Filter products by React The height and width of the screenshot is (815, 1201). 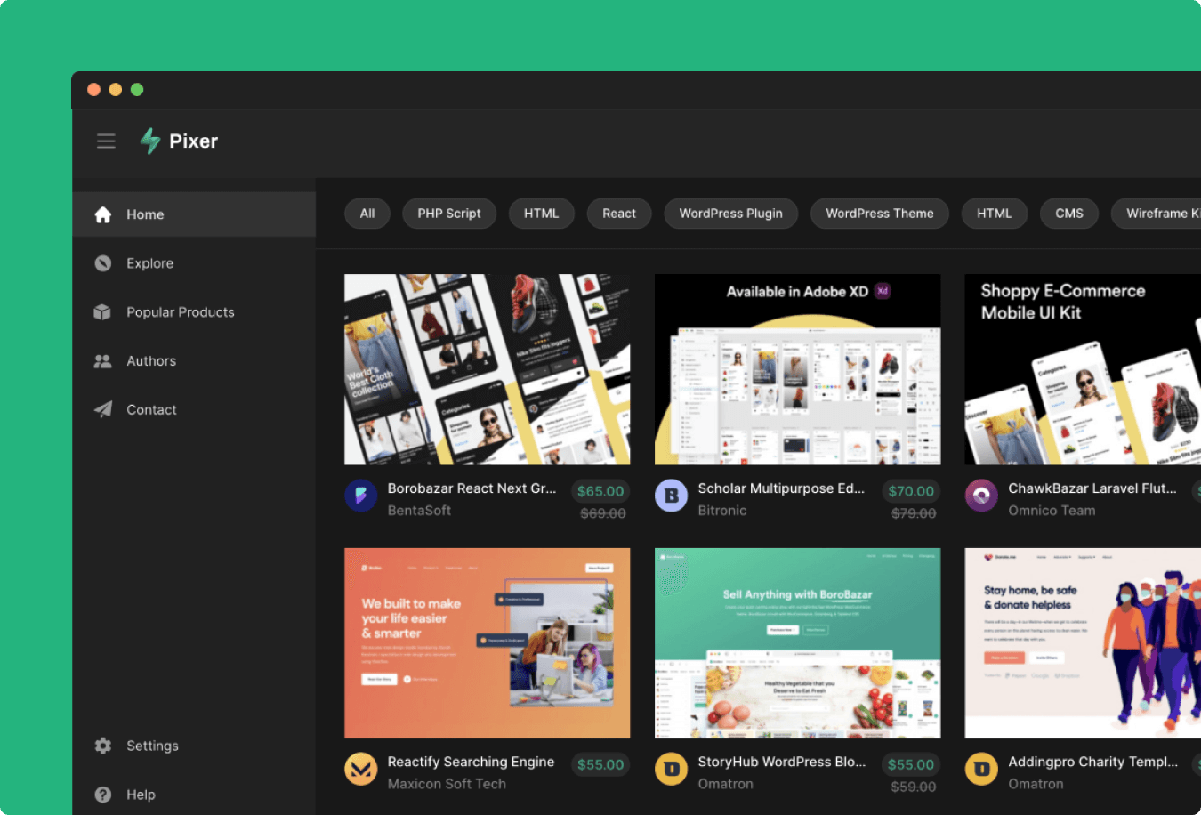(x=619, y=214)
